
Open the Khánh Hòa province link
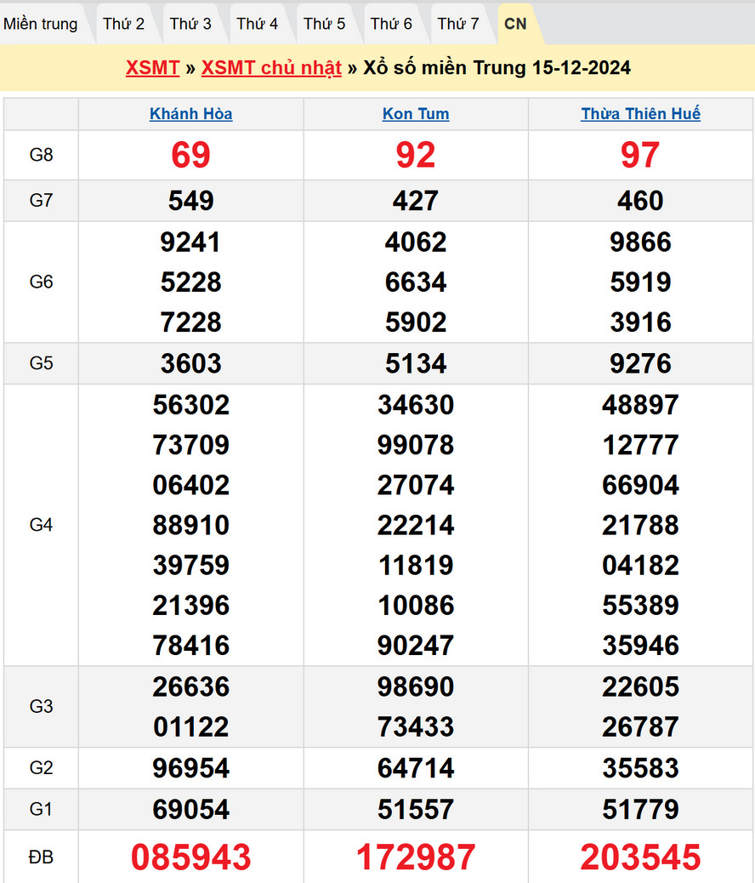[191, 114]
